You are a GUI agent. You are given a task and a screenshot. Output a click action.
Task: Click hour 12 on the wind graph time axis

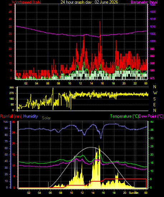coord(80,83)
